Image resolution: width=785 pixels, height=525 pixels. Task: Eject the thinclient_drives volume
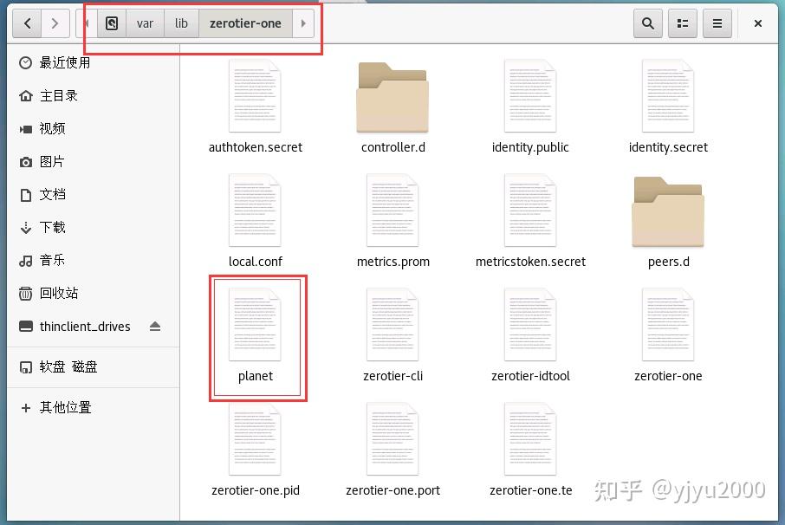155,326
